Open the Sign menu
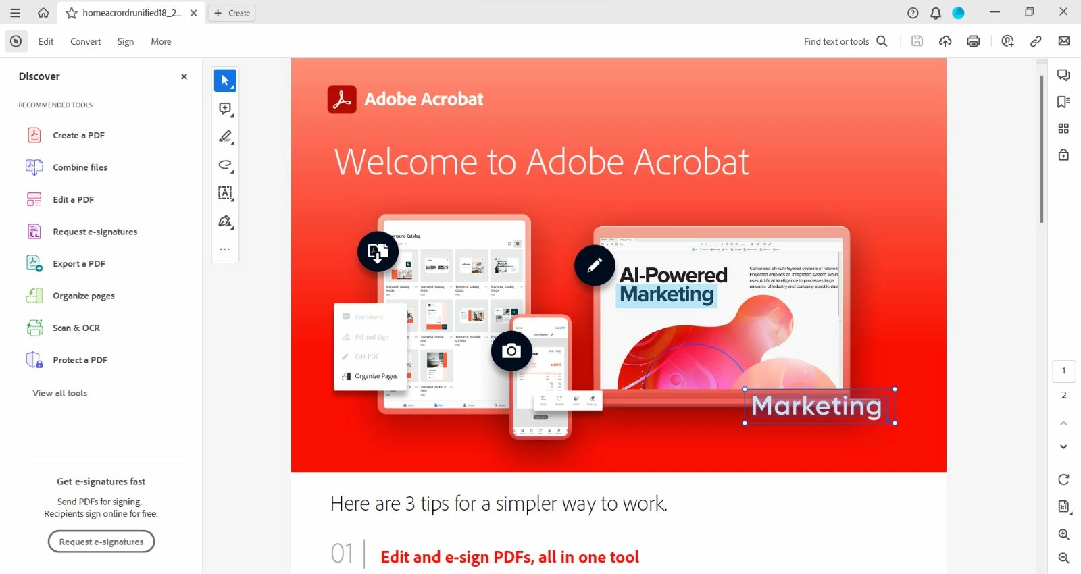1081x574 pixels. 126,41
